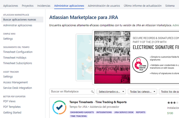Select the INTEGRATIONS tag
This screenshot has height=118, width=179.
(x=104, y=112)
